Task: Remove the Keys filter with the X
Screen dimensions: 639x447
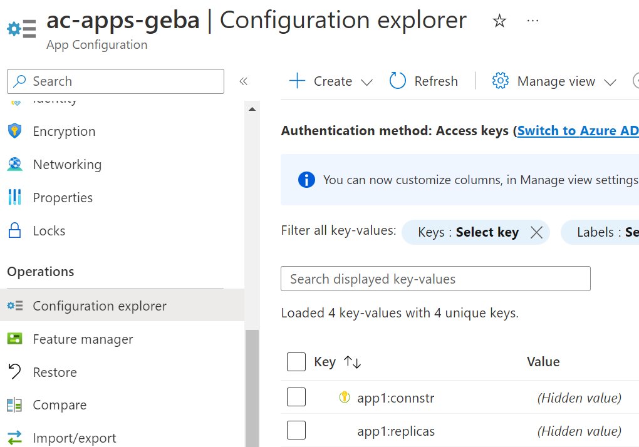Action: [537, 232]
